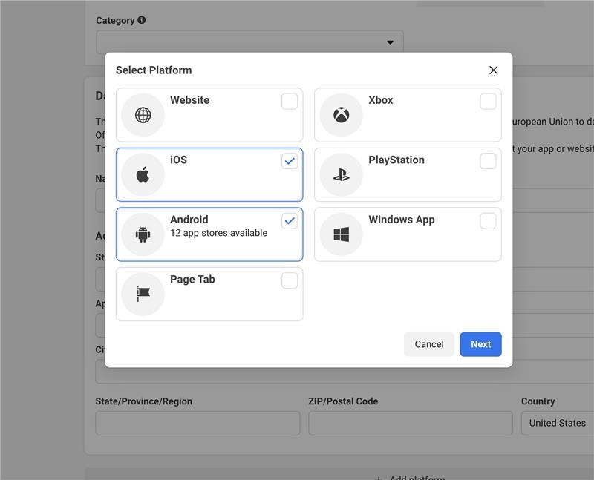Click the ZIP/Postal Code input field
The image size is (594, 480).
[x=411, y=423]
